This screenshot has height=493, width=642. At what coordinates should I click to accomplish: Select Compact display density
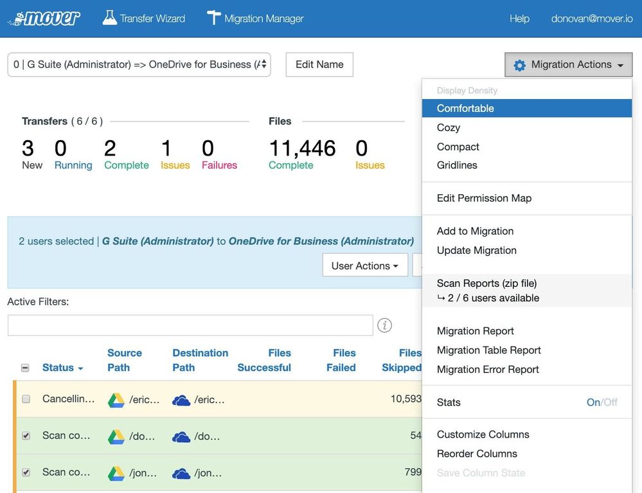tap(458, 147)
